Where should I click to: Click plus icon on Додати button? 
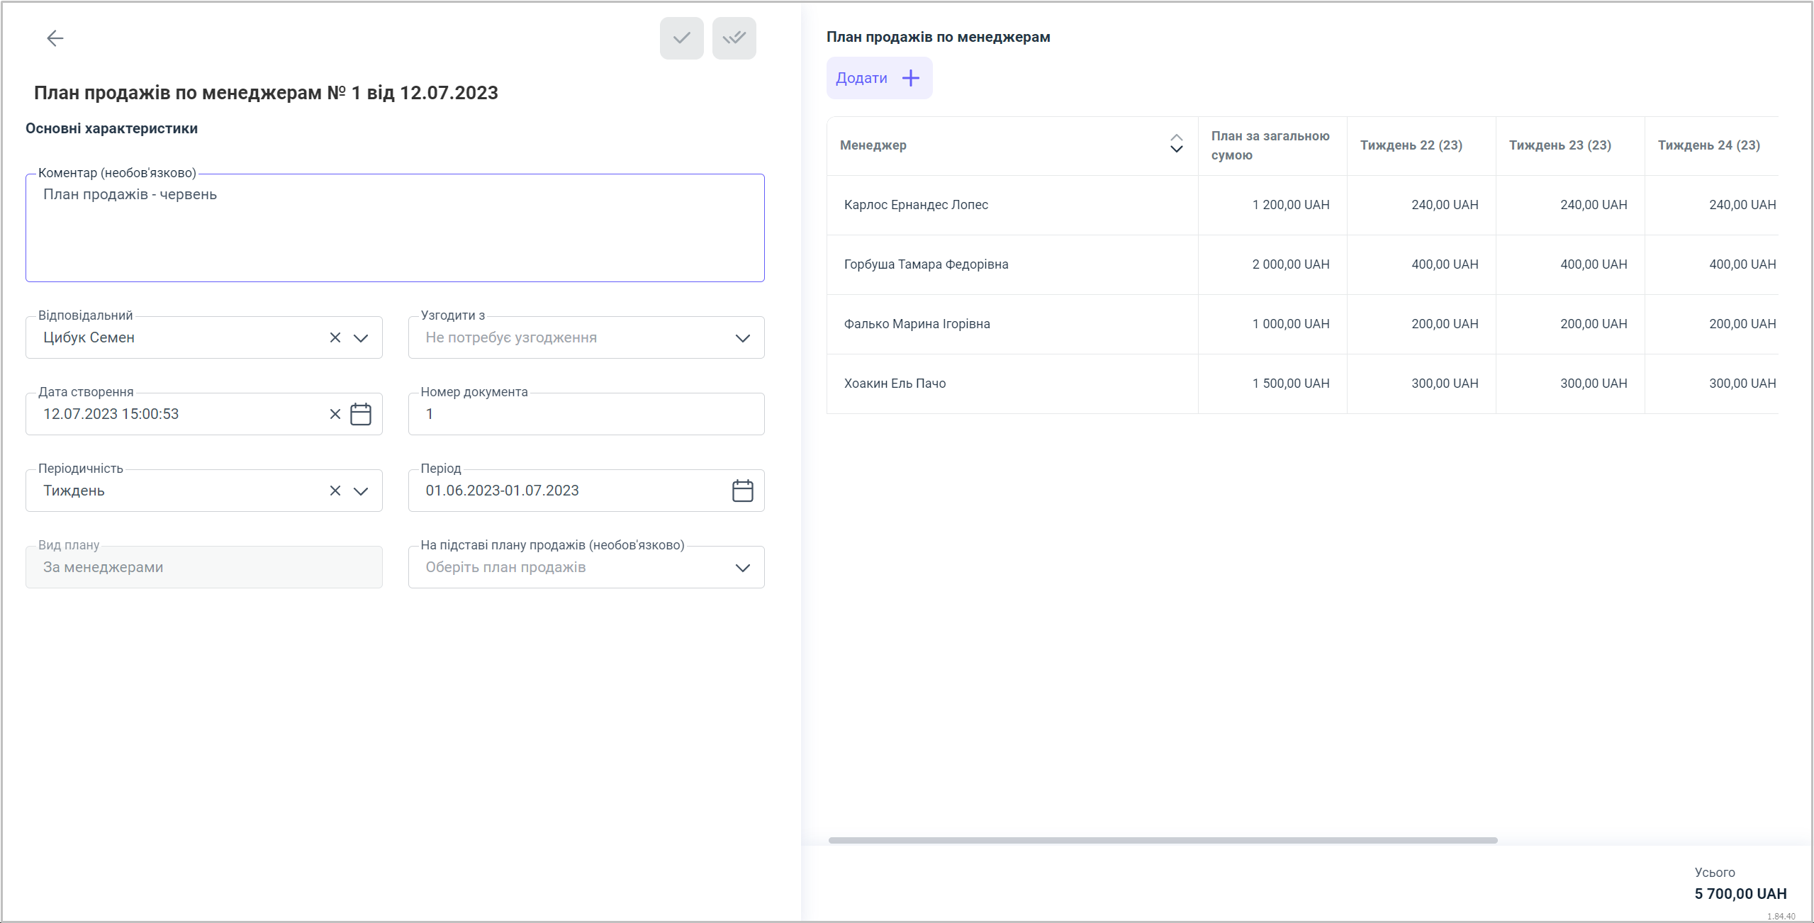pos(911,78)
